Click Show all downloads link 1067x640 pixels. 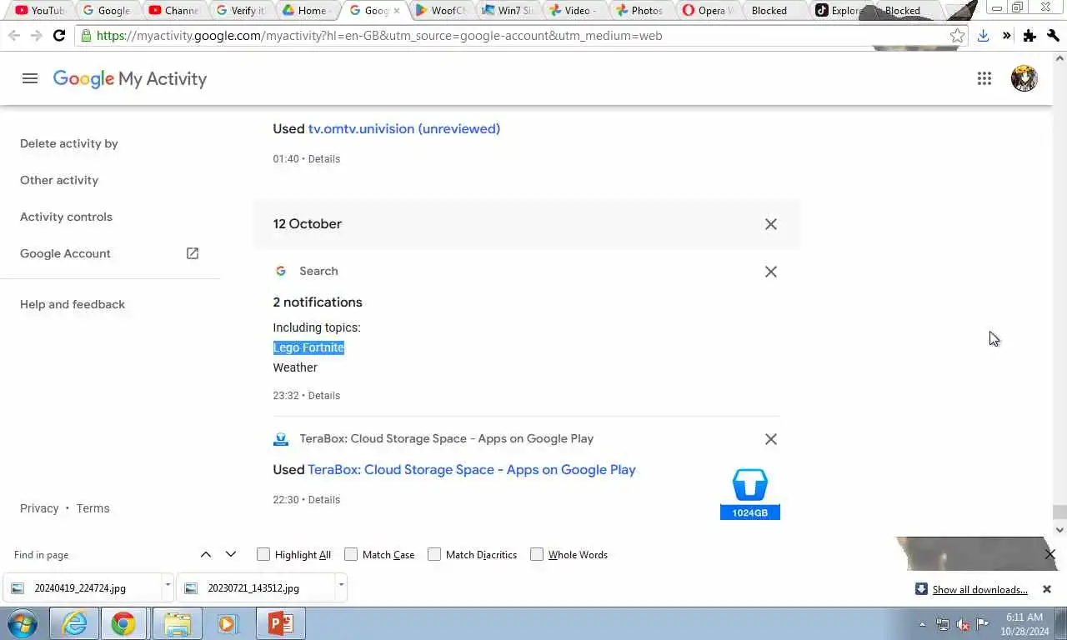click(x=979, y=589)
